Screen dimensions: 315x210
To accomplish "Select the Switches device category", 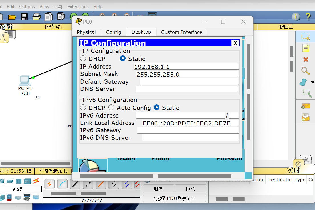I will tap(10, 181).
